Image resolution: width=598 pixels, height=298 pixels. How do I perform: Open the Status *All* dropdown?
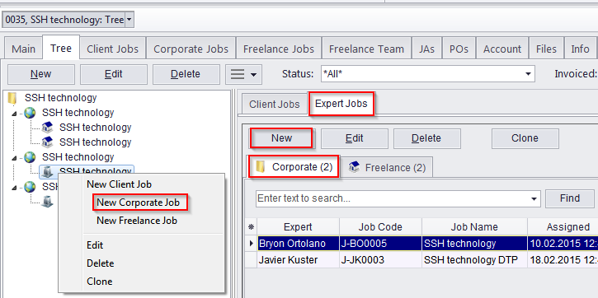[x=528, y=74]
